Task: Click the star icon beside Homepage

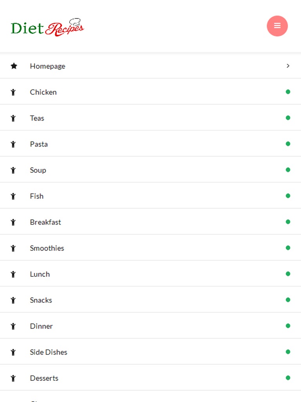Action: point(14,66)
